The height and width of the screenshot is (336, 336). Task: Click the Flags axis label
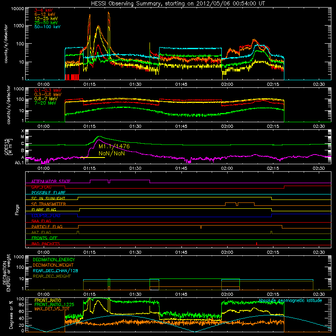click(17, 210)
